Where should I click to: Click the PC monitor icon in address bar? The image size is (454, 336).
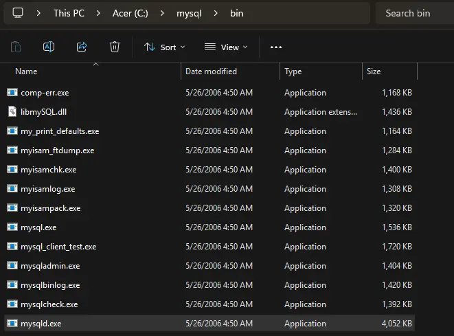pos(18,13)
